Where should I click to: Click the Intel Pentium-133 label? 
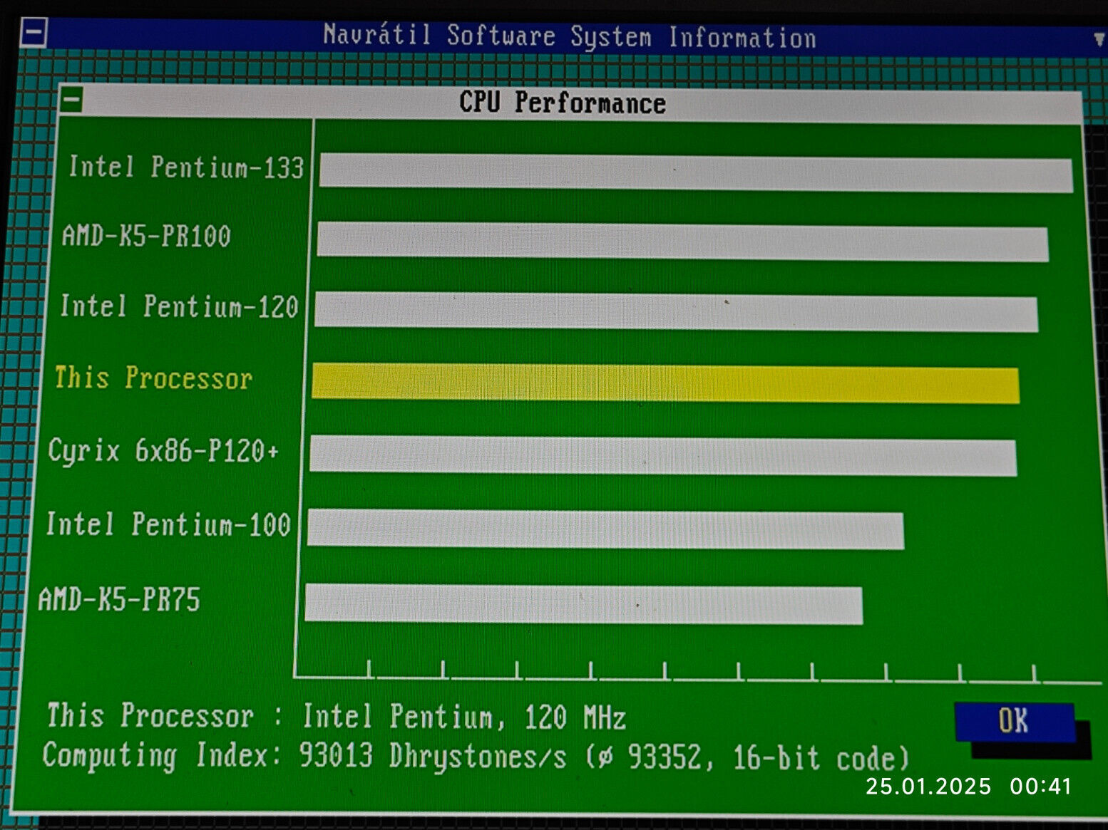[x=186, y=167]
